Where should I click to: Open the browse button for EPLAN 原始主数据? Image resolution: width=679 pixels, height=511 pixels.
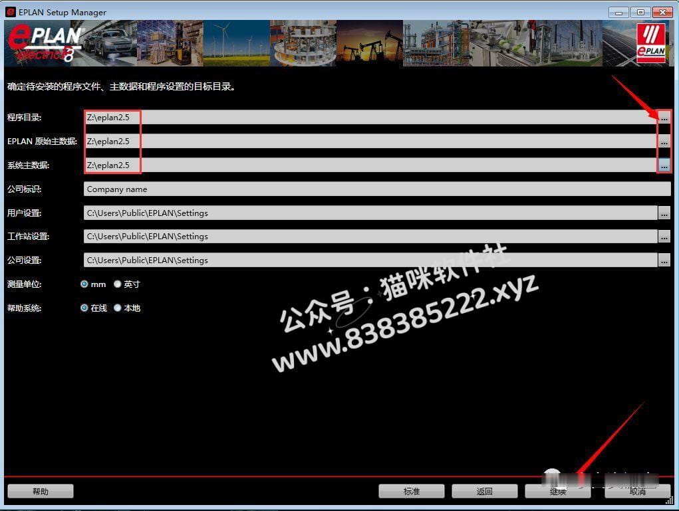pyautogui.click(x=664, y=141)
